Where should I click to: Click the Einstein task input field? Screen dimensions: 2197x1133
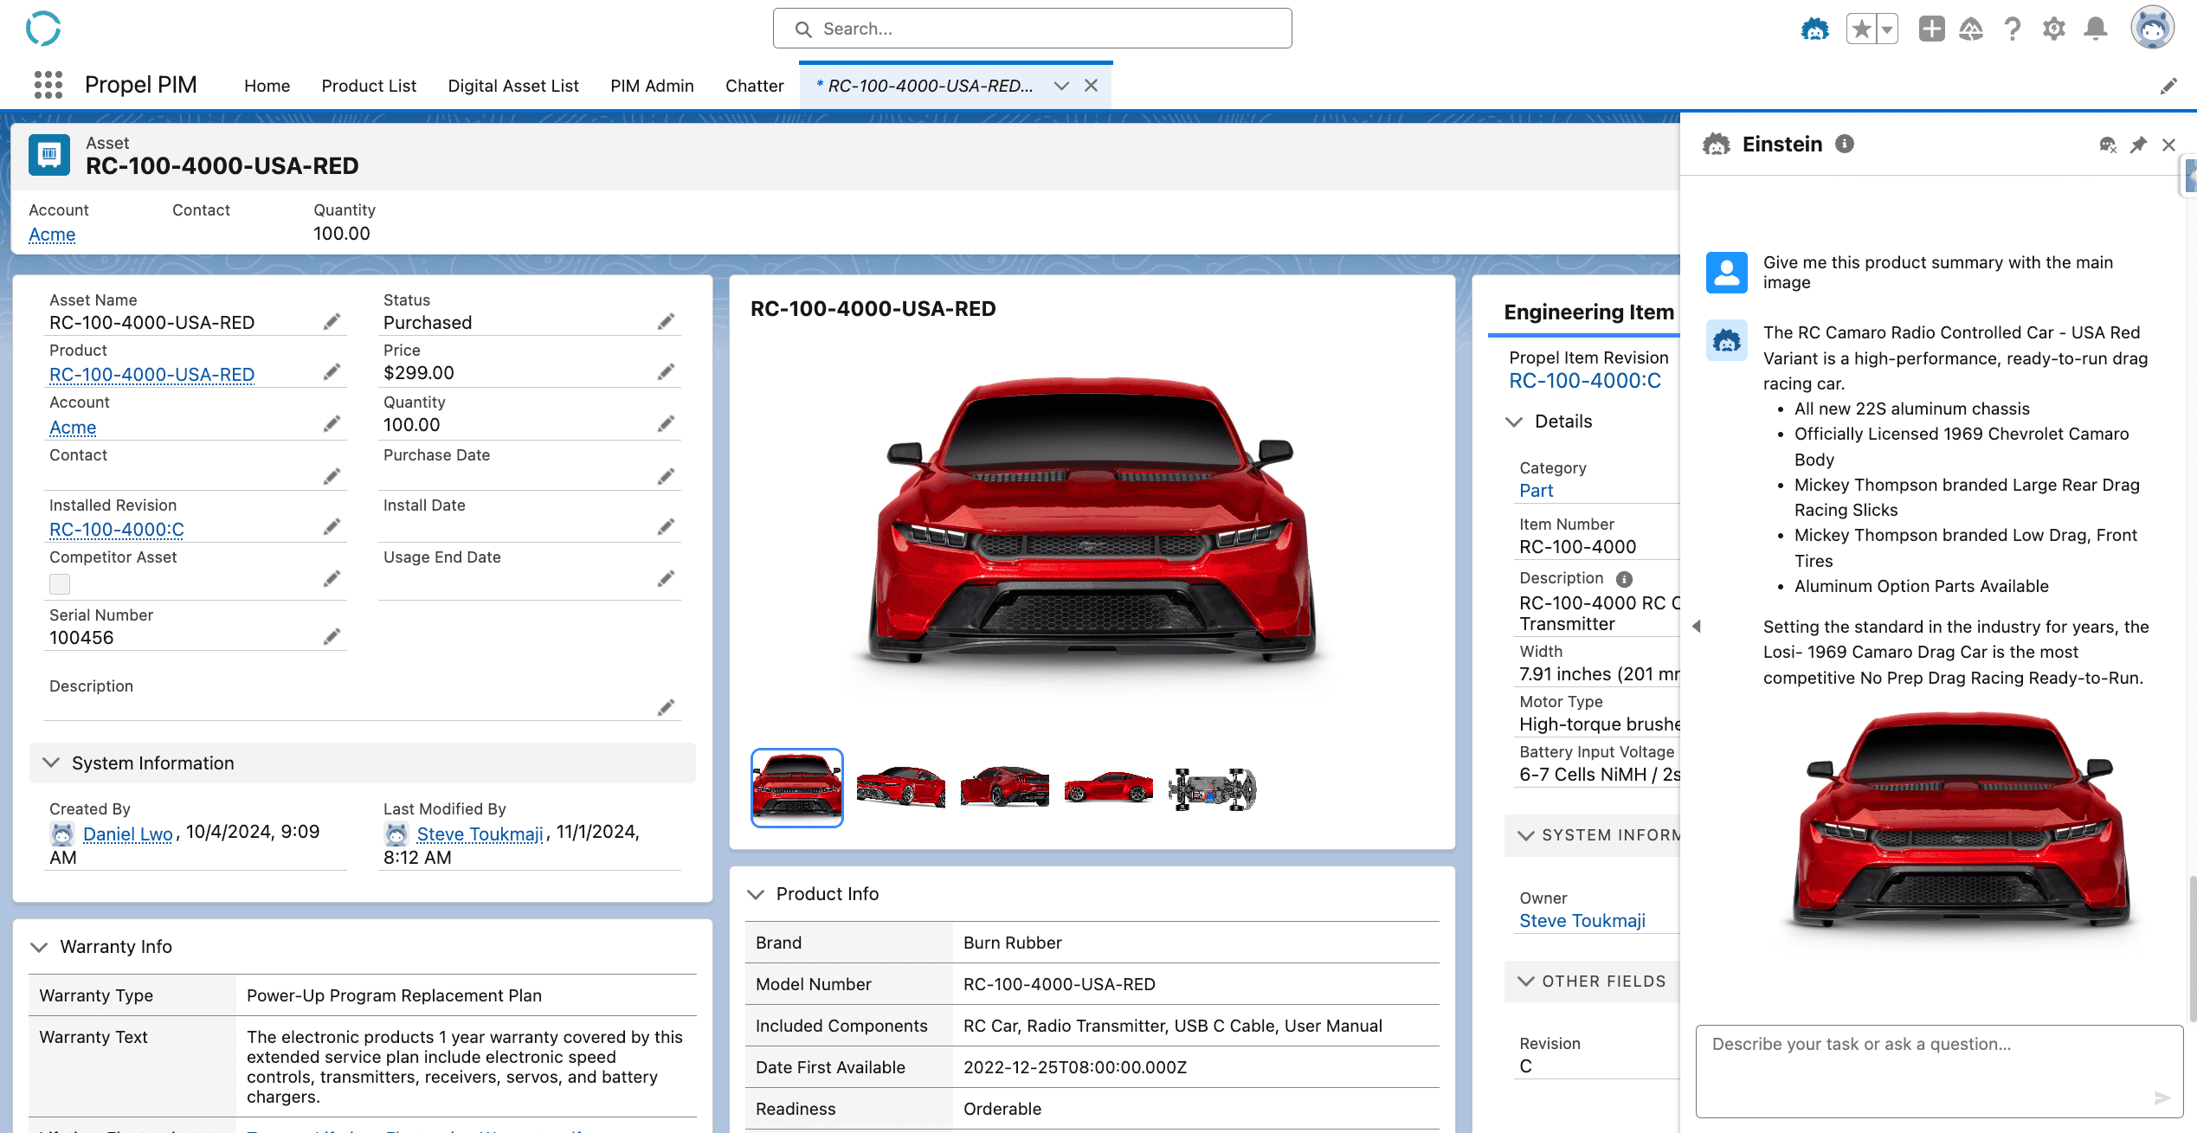coord(1939,1072)
